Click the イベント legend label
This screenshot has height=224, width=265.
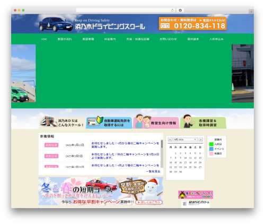click(x=219, y=149)
